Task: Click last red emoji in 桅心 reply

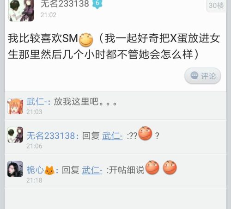Action: [170, 167]
